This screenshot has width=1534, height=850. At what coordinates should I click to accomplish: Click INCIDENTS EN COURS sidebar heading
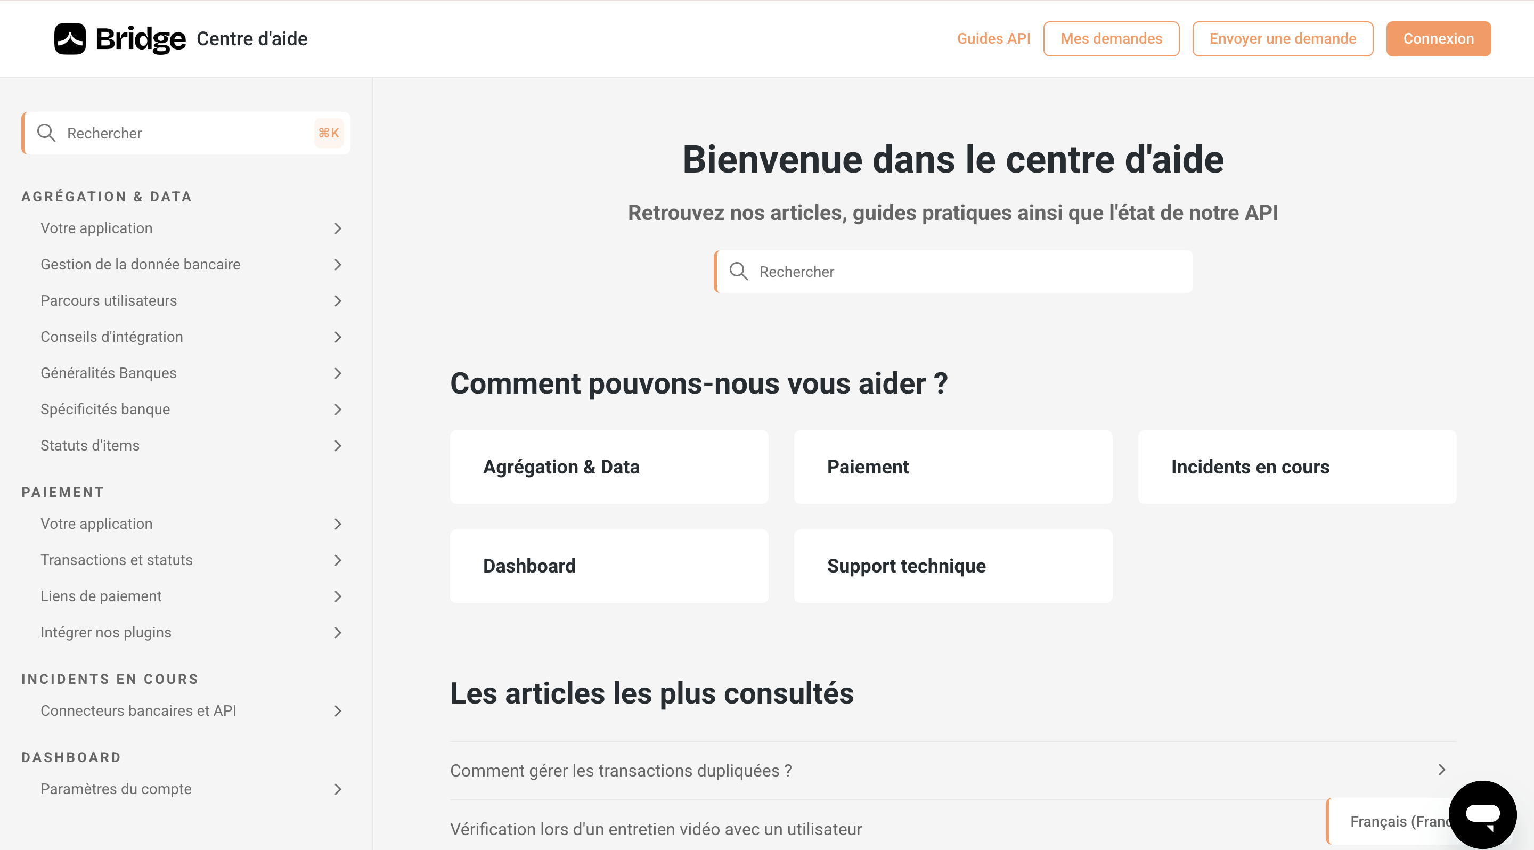click(110, 679)
